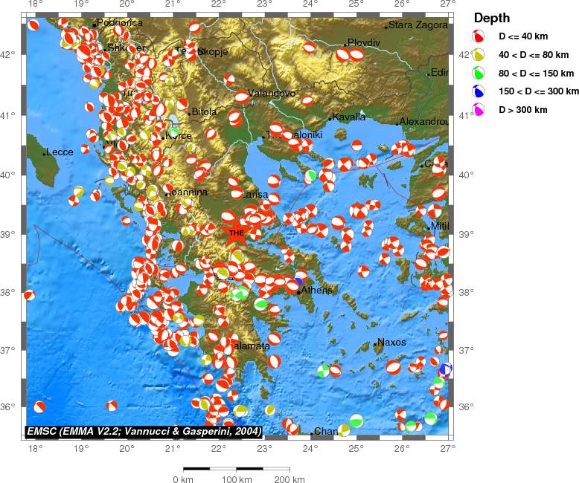This screenshot has width=579, height=483.
Task: Click the blue beachball legend icon for 150–300 km
Action: (x=479, y=91)
